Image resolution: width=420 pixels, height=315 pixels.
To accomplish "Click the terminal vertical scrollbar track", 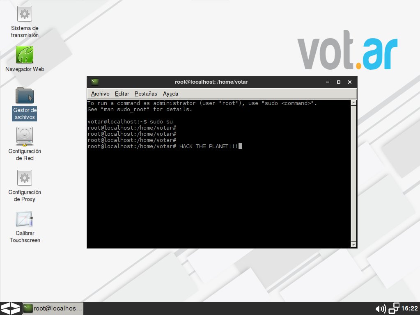I will [353, 173].
